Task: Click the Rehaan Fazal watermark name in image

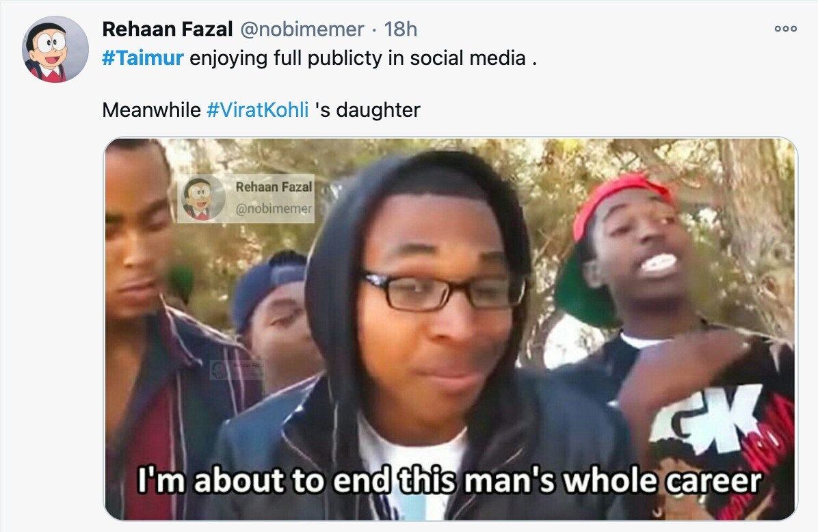Action: tap(274, 187)
